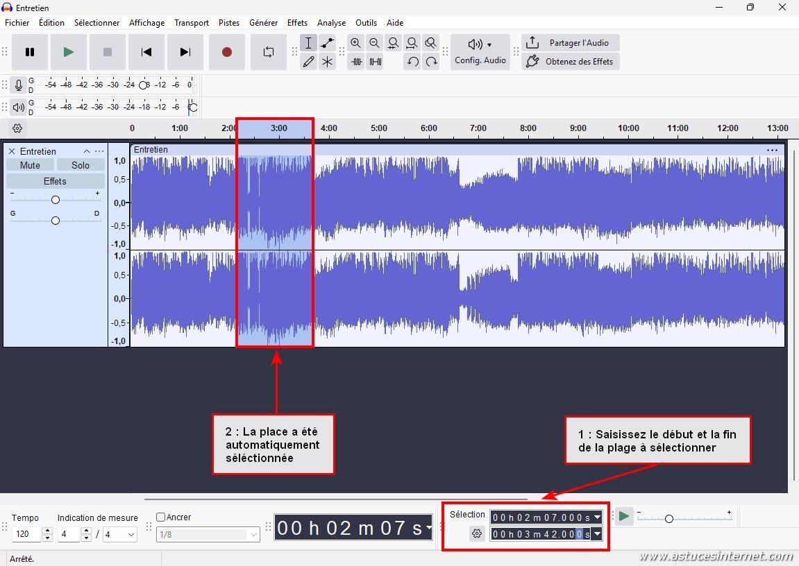
Task: Click the Partager l'Audio button
Action: [x=570, y=43]
